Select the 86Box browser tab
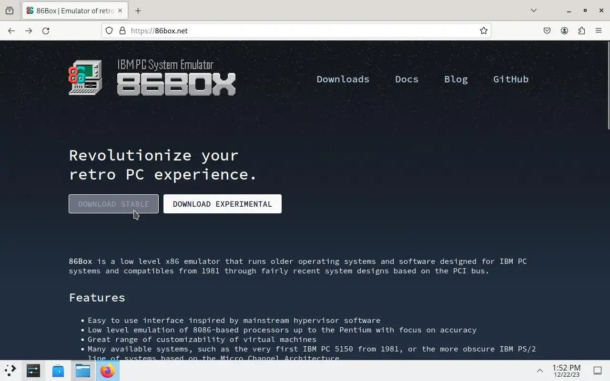610x381 pixels. 74,10
